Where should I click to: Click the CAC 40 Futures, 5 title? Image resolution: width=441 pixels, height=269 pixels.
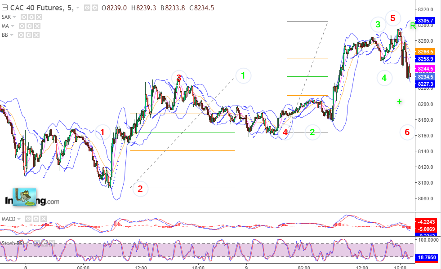point(42,8)
